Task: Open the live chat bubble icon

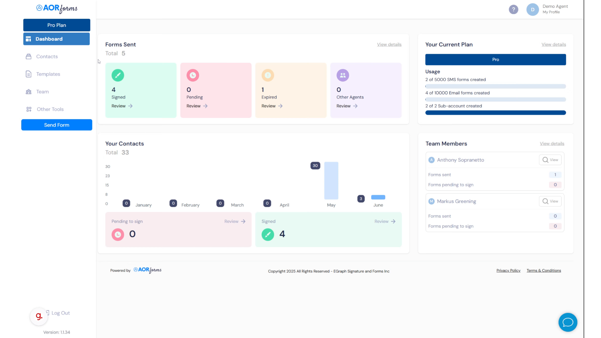Action: point(568,322)
